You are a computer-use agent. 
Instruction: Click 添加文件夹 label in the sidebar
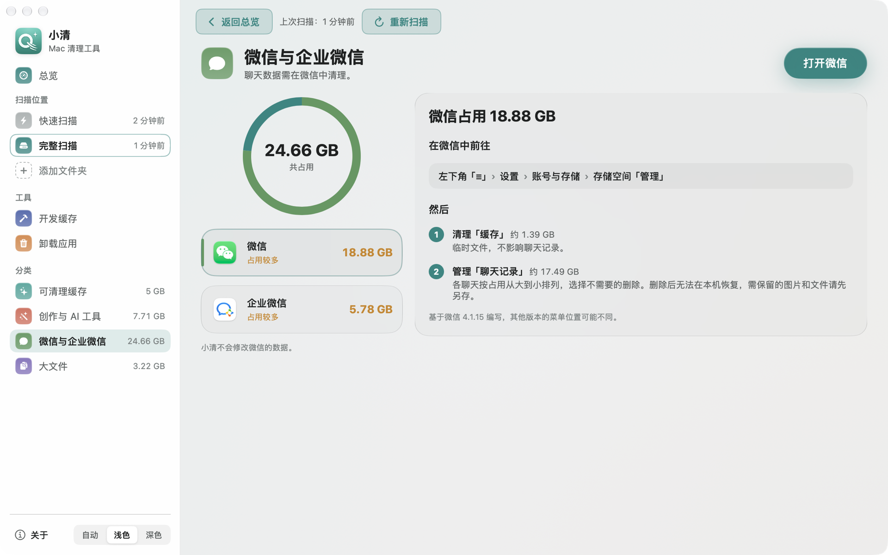(63, 171)
